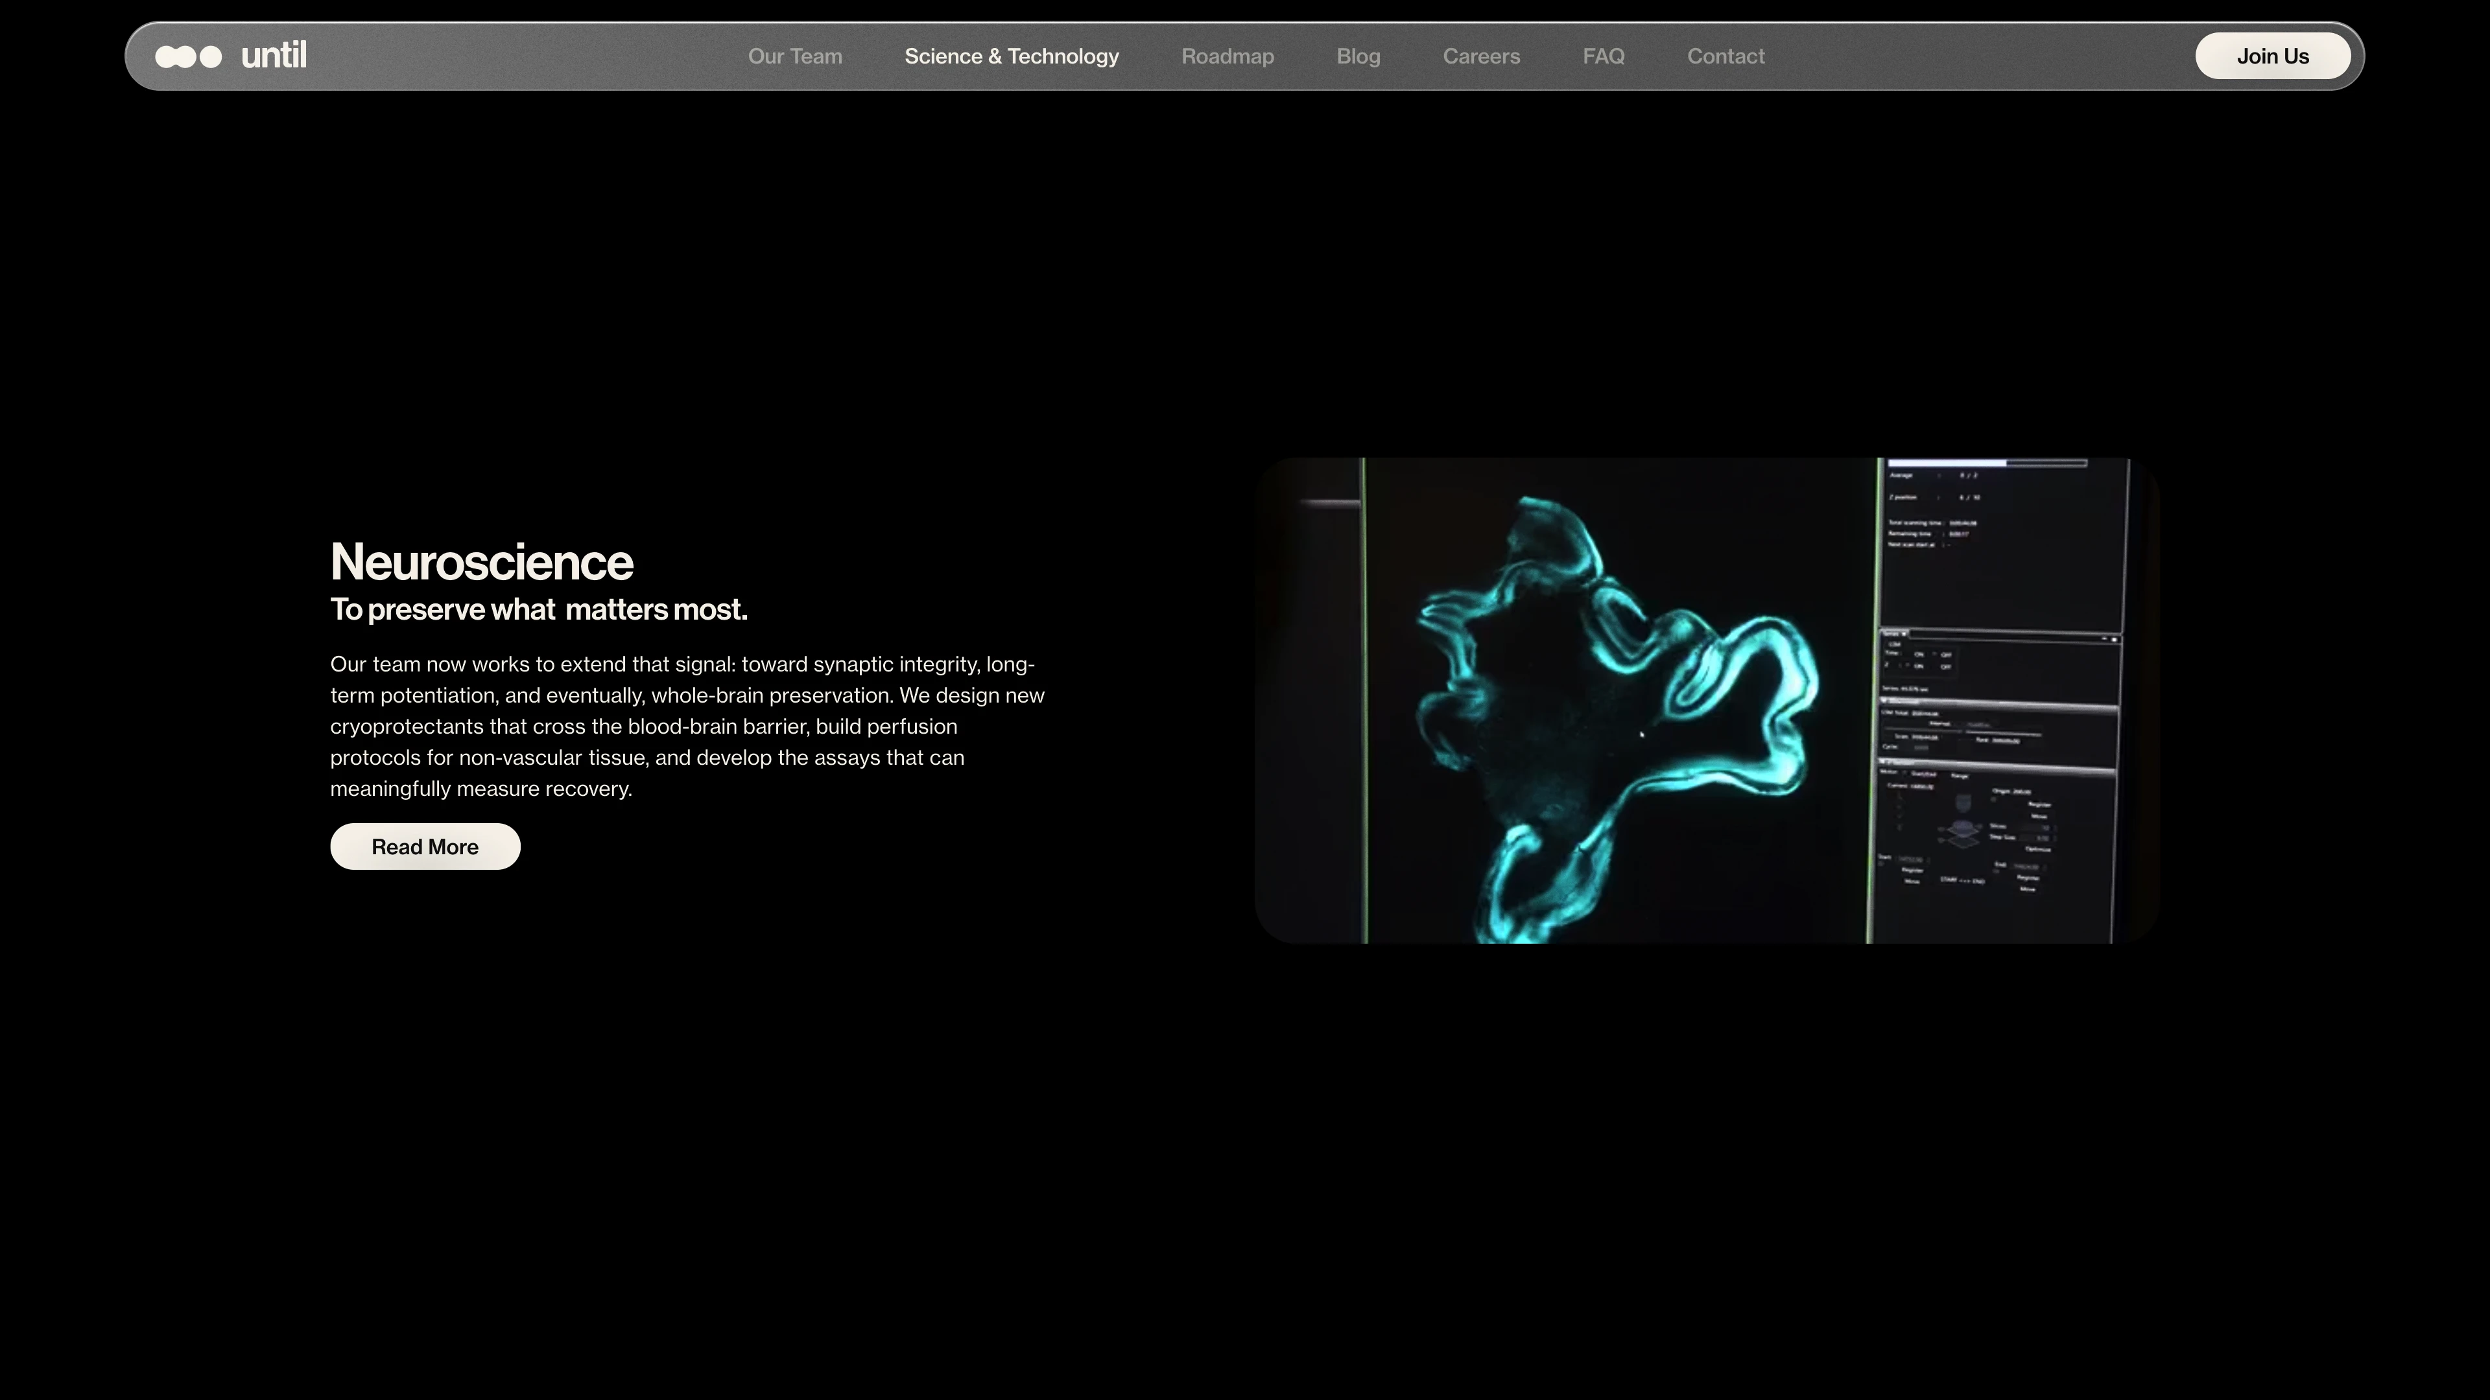Viewport: 2490px width, 1400px height.
Task: Click the Time ON radio in video panel
Action: [1919, 654]
